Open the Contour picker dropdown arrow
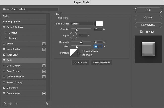Screen dimensions: 164x108 pyautogui.click(x=78, y=53)
